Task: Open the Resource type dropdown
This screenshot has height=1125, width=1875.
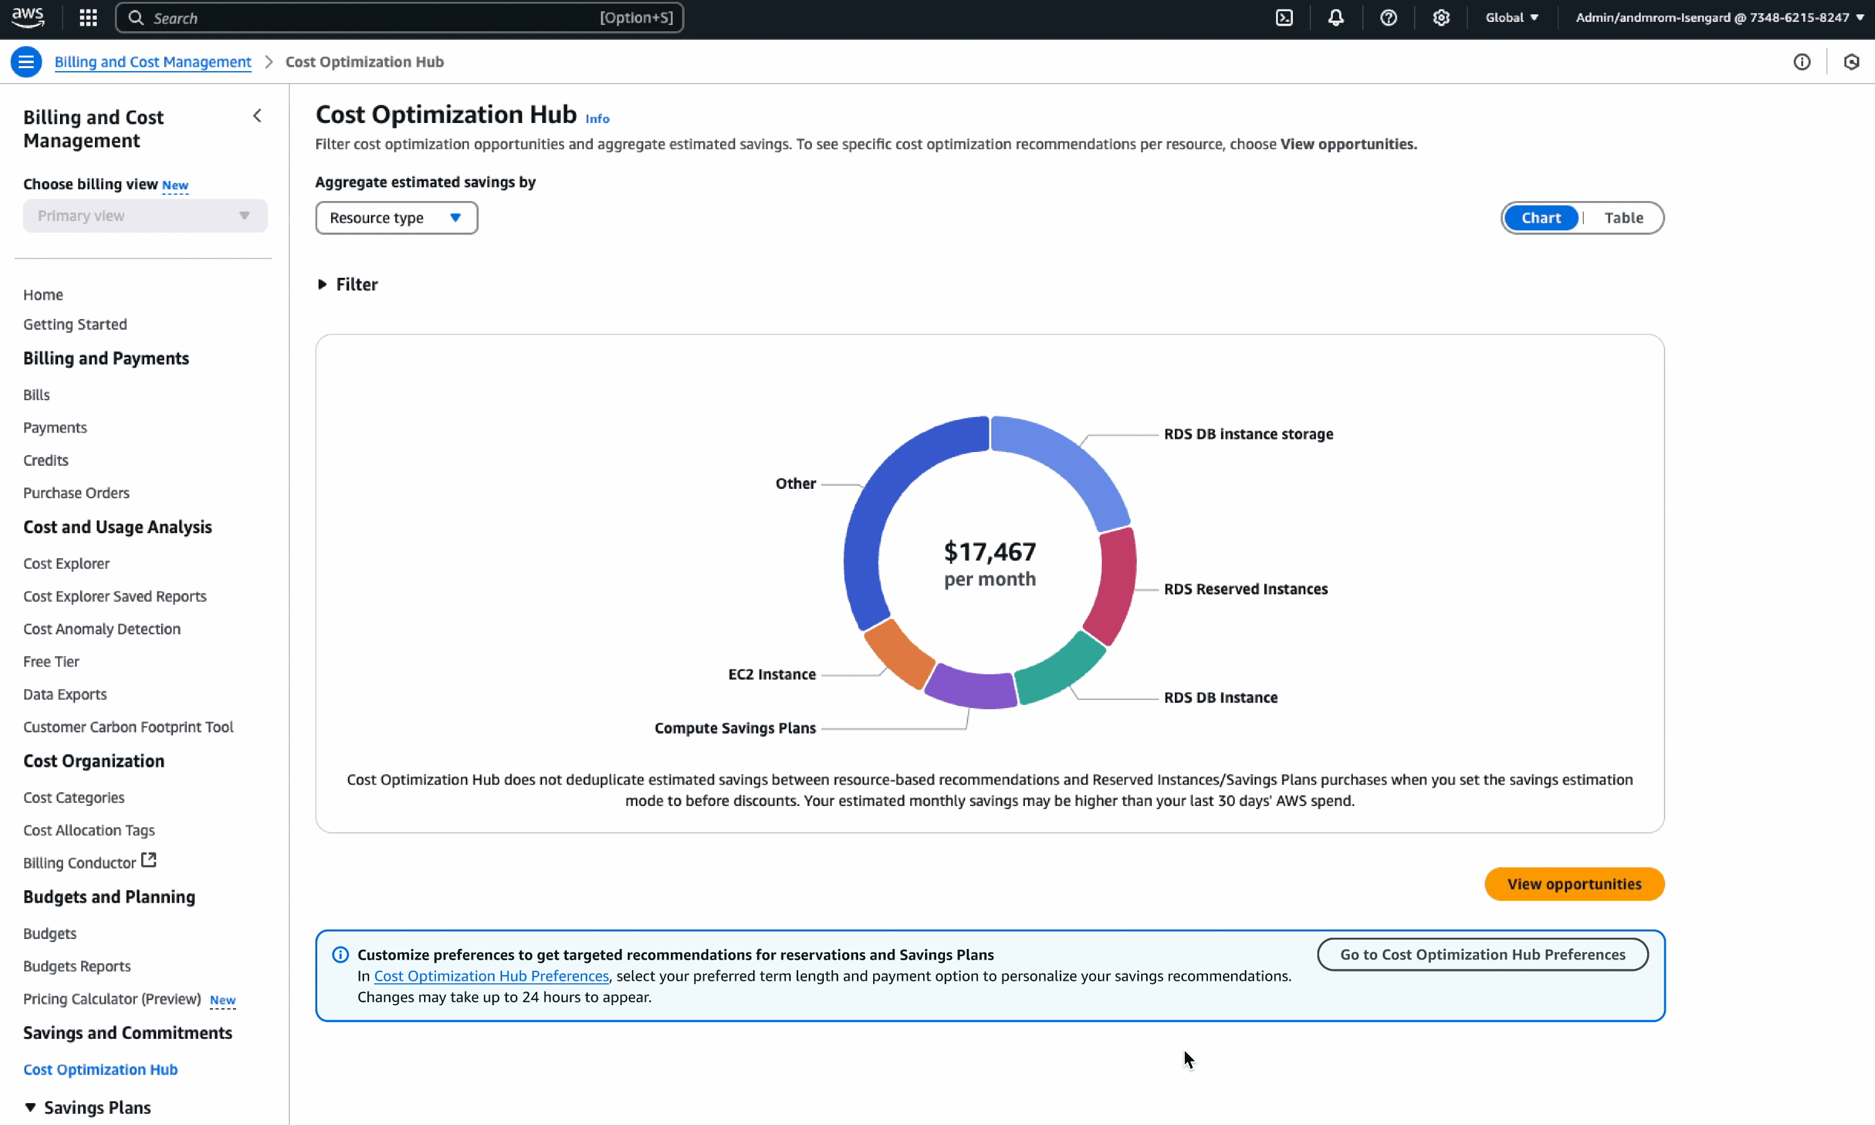Action: pyautogui.click(x=396, y=219)
